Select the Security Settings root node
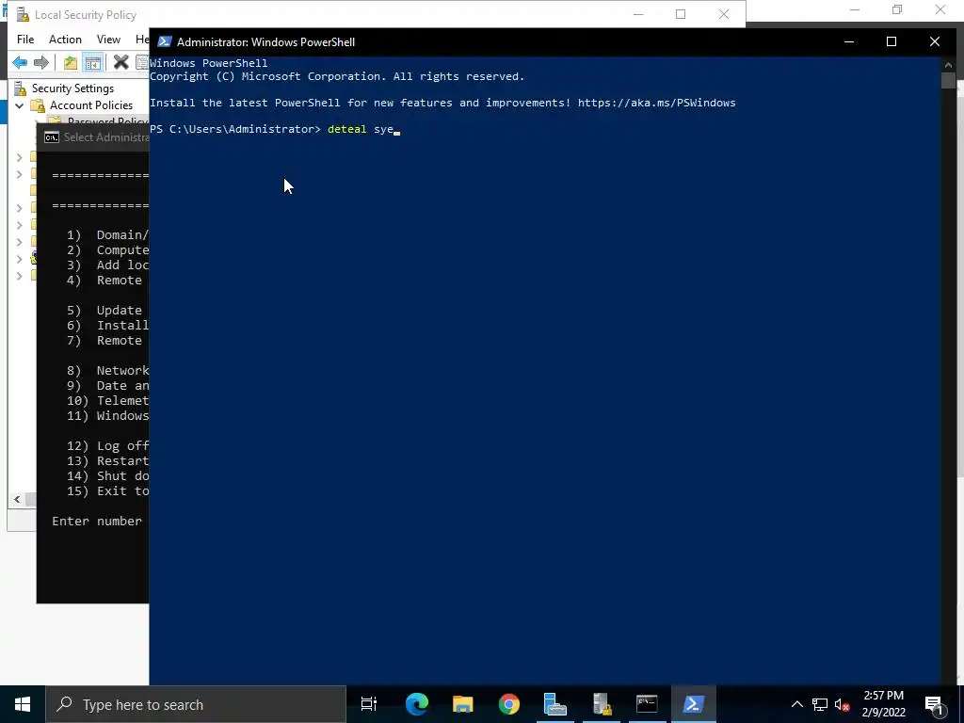Image resolution: width=964 pixels, height=723 pixels. [x=72, y=88]
